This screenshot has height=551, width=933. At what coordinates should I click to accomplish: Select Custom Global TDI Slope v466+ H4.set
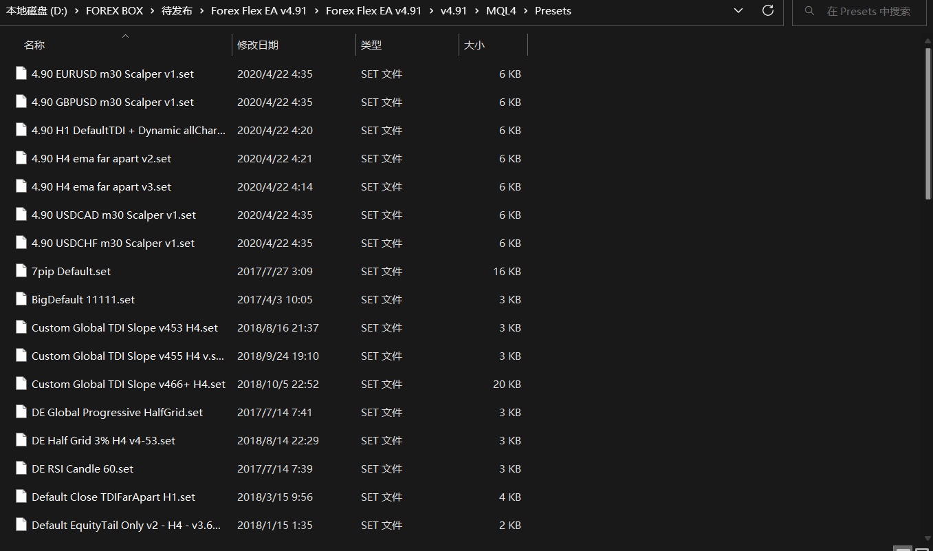click(x=128, y=384)
